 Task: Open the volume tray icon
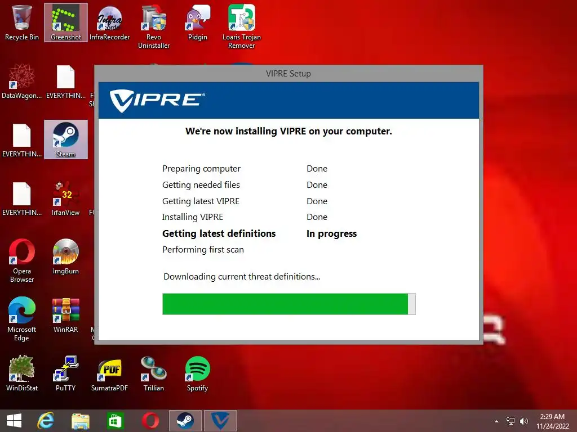pos(524,421)
